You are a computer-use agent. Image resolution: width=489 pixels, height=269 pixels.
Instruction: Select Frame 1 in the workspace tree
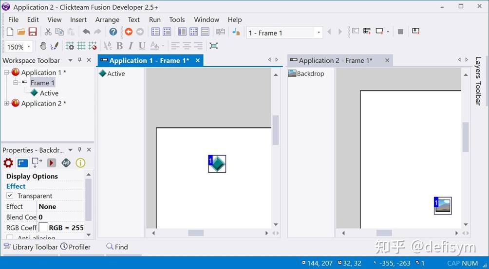[42, 83]
